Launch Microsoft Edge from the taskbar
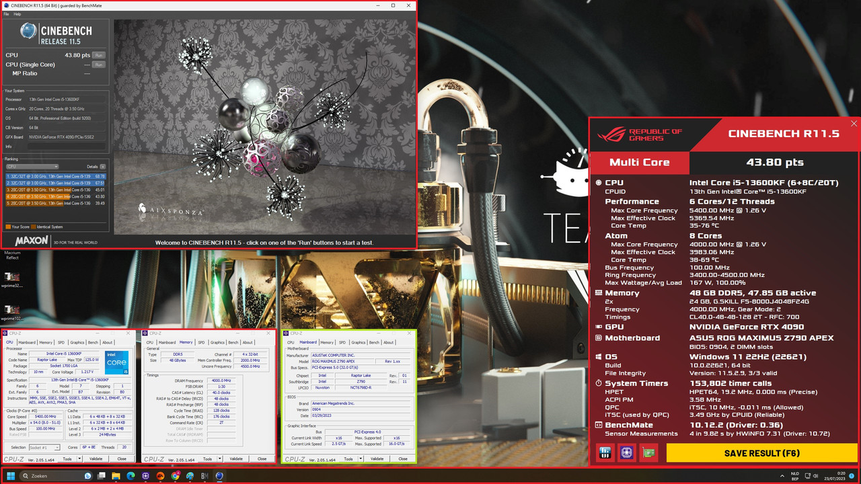 [130, 476]
